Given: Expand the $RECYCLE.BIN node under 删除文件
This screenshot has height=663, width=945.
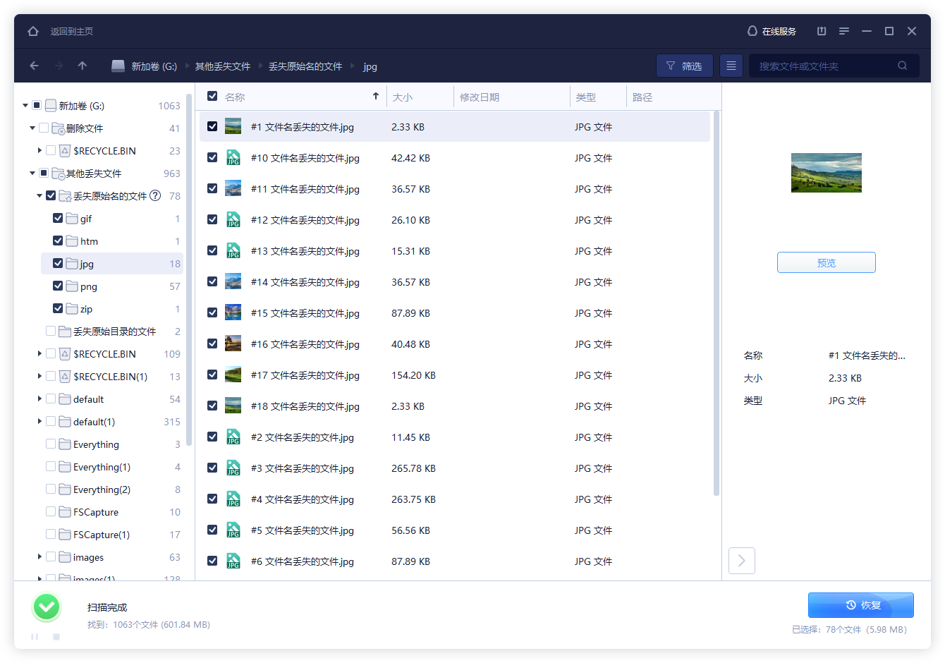Looking at the screenshot, I should [39, 150].
